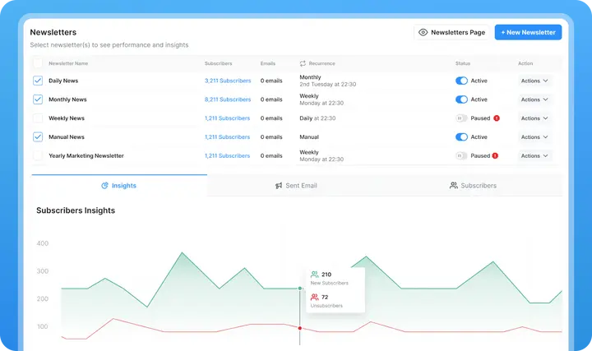This screenshot has height=351, width=592.
Task: Click the red alert badge on Weekly News
Action: point(497,118)
